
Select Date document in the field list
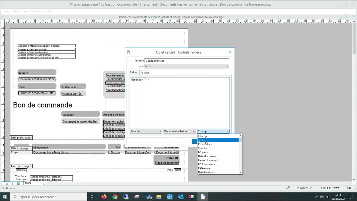[218, 156]
